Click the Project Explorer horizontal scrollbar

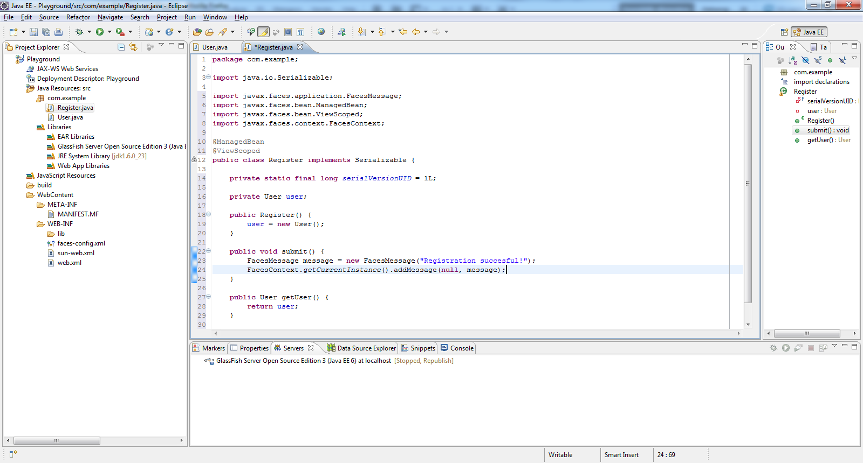pos(56,440)
